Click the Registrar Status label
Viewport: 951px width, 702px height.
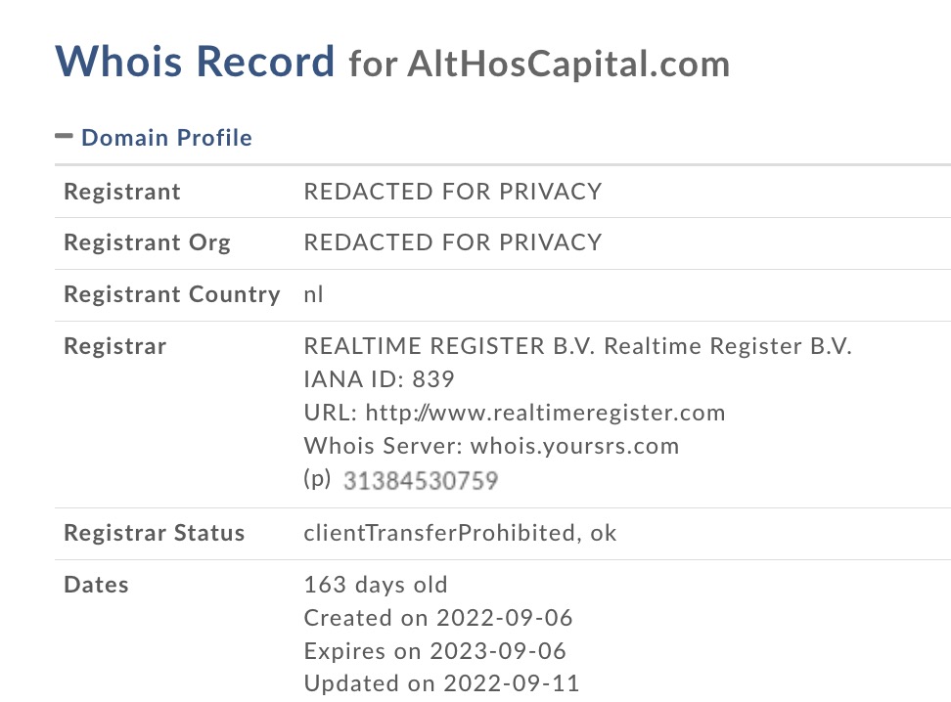point(155,534)
